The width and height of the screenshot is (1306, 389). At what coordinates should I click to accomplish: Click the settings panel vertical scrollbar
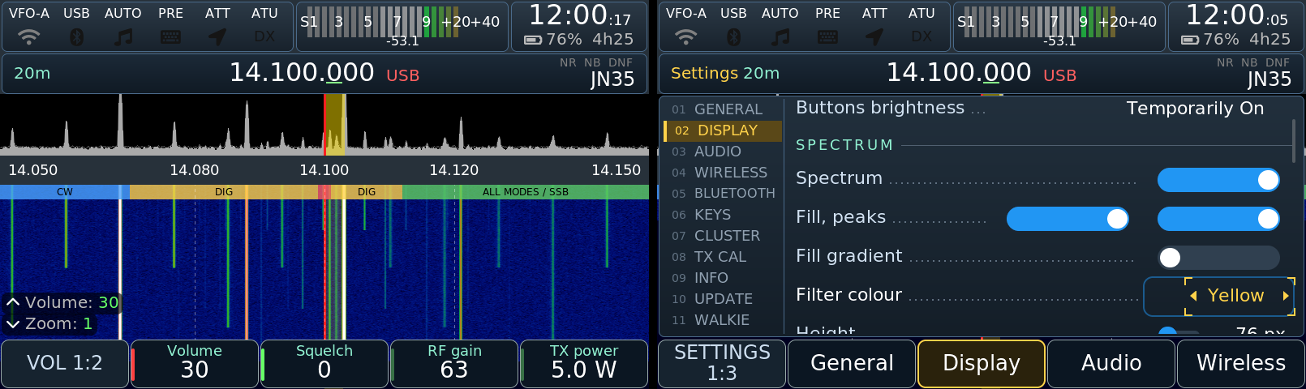pyautogui.click(x=1293, y=141)
